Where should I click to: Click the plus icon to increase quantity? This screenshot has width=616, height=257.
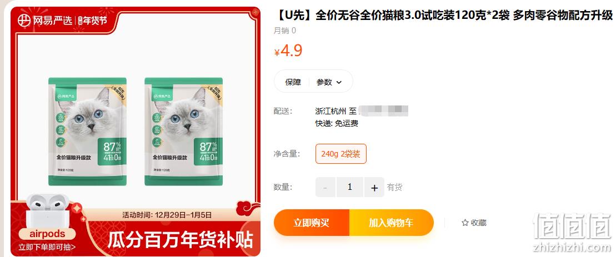point(374,188)
